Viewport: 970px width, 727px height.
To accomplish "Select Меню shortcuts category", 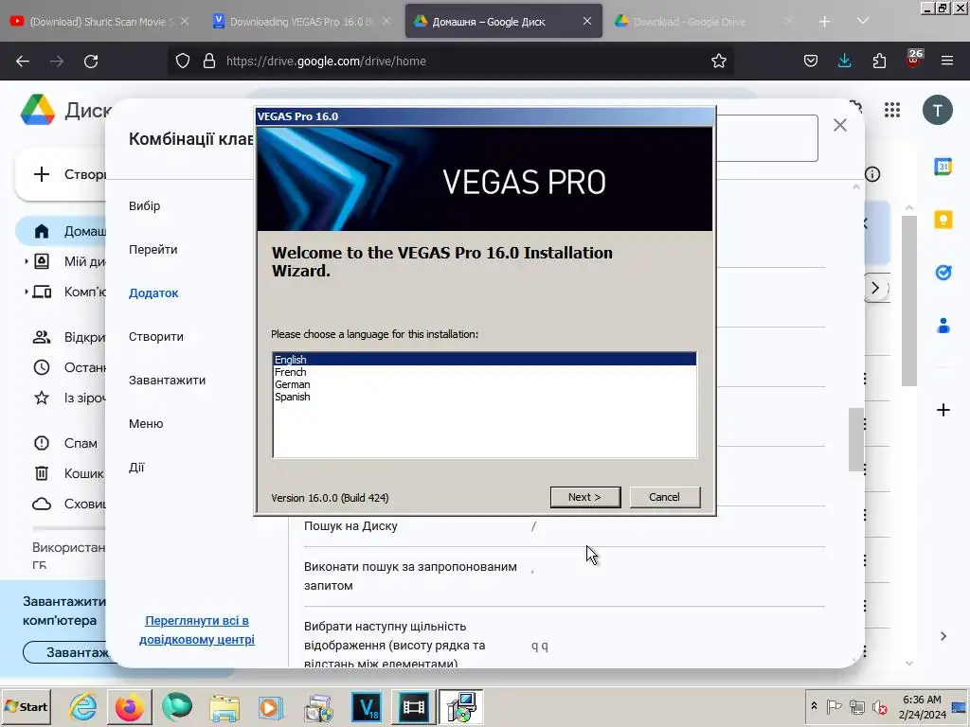I will point(146,423).
